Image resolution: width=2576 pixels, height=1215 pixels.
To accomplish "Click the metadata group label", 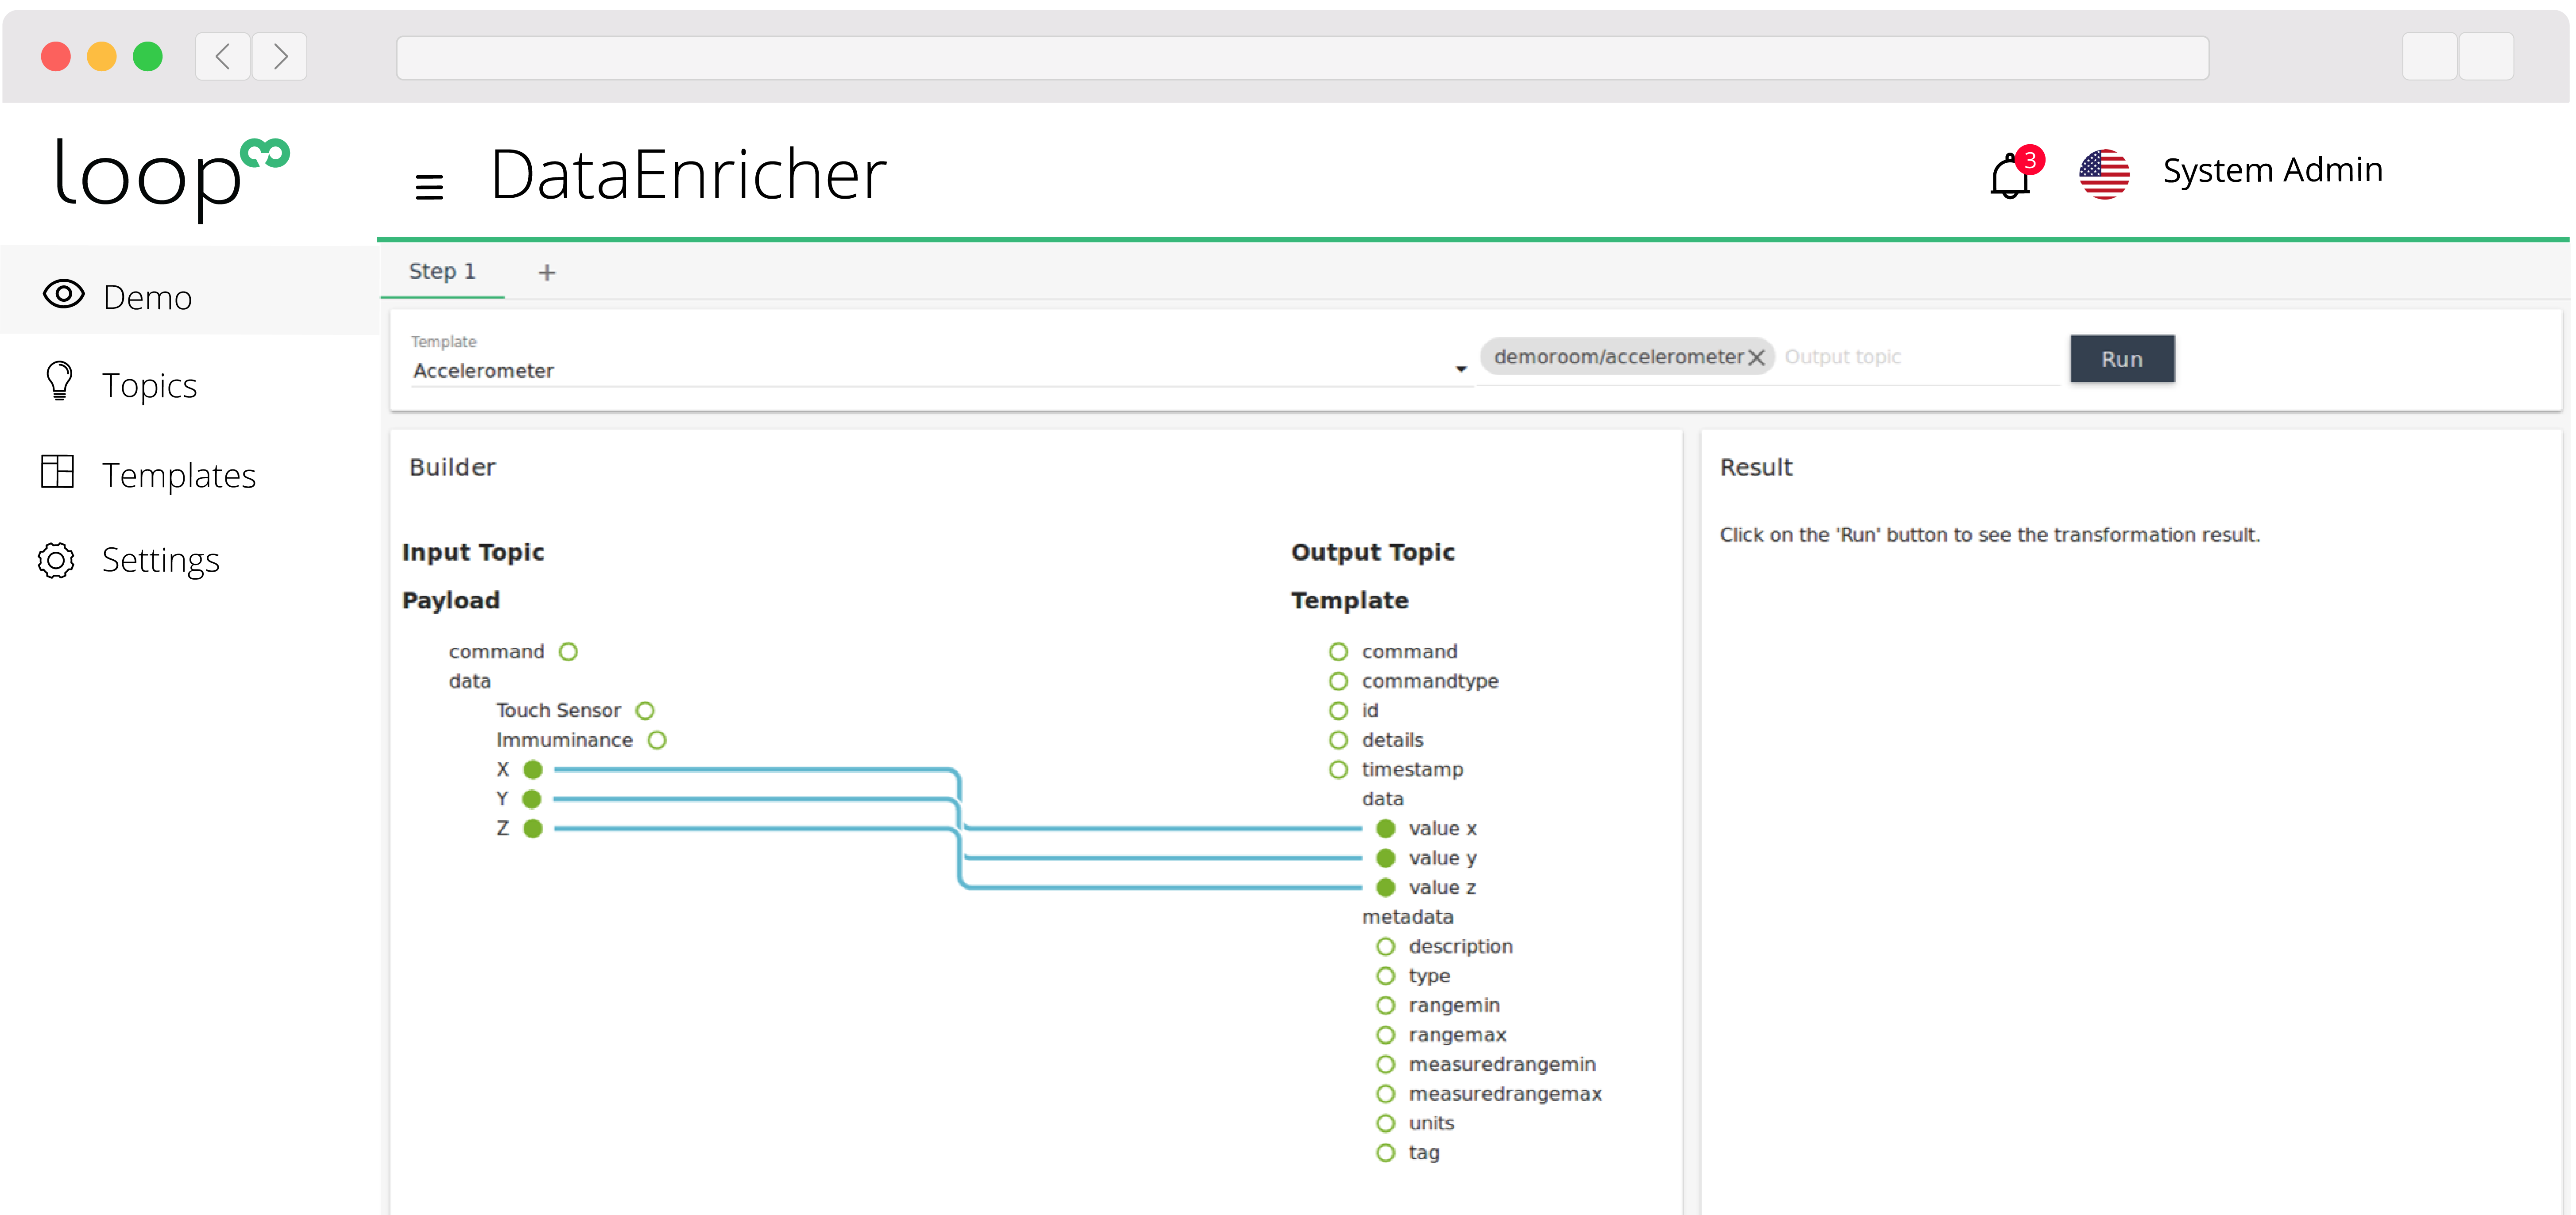I will click(1407, 917).
